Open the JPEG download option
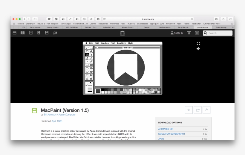The height and width of the screenshot is (155, 245). pos(161,139)
